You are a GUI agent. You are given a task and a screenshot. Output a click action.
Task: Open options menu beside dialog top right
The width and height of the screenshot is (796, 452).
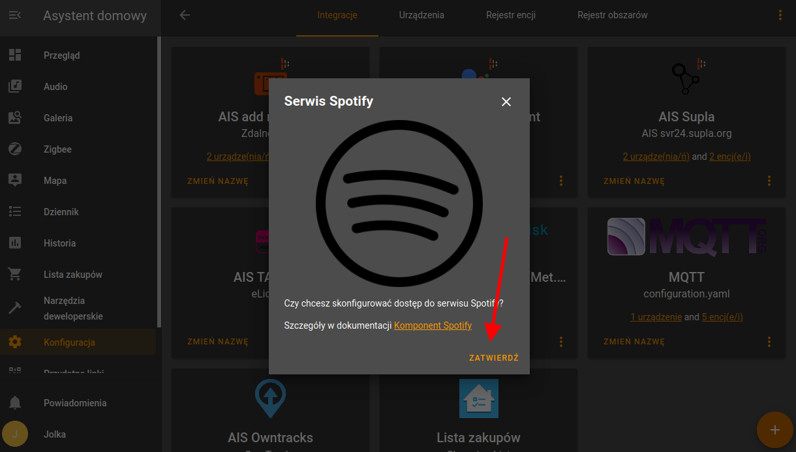point(561,181)
